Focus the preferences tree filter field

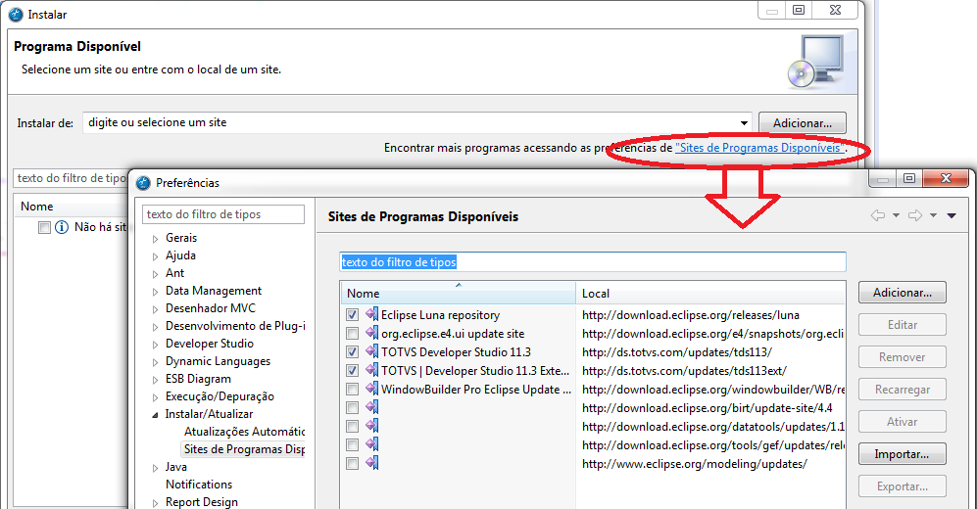(x=223, y=214)
